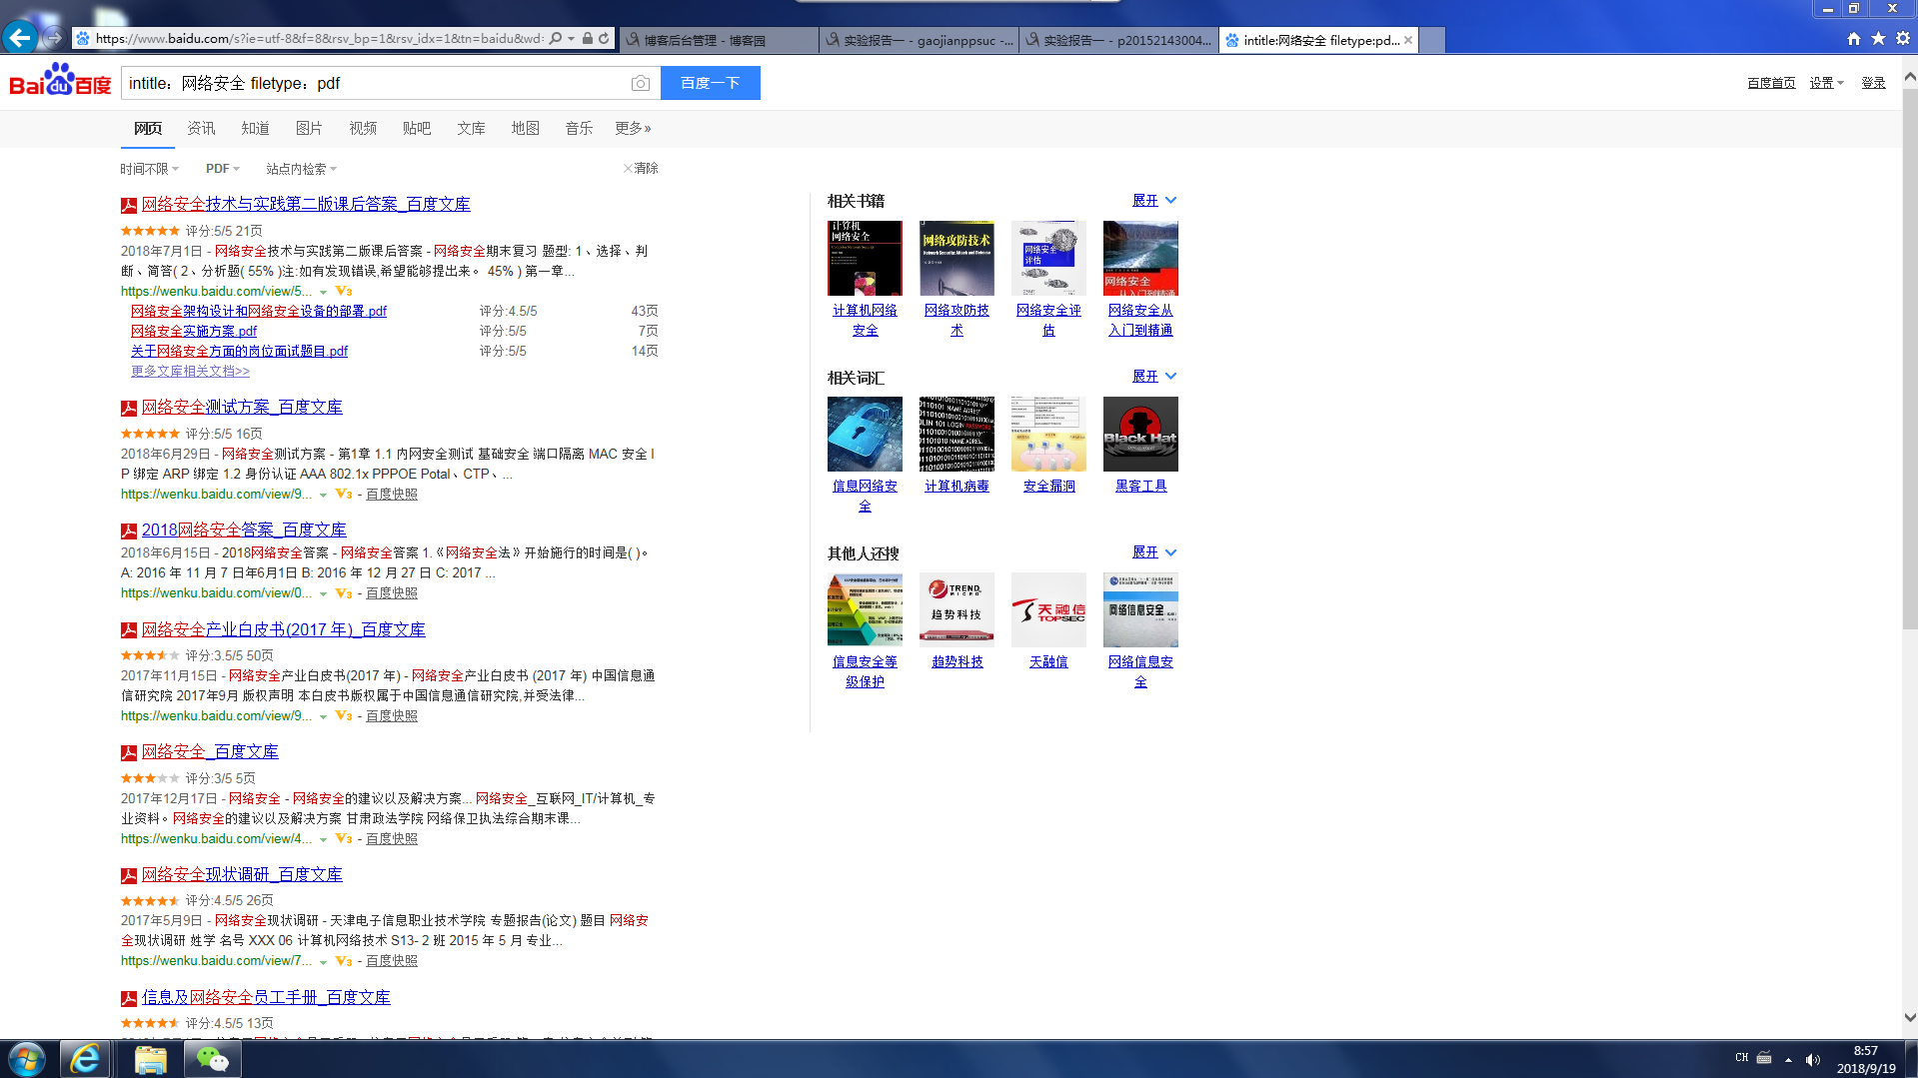The width and height of the screenshot is (1918, 1078).
Task: Click the V3 badge under 2018网络安全答案 result
Action: pos(344,593)
